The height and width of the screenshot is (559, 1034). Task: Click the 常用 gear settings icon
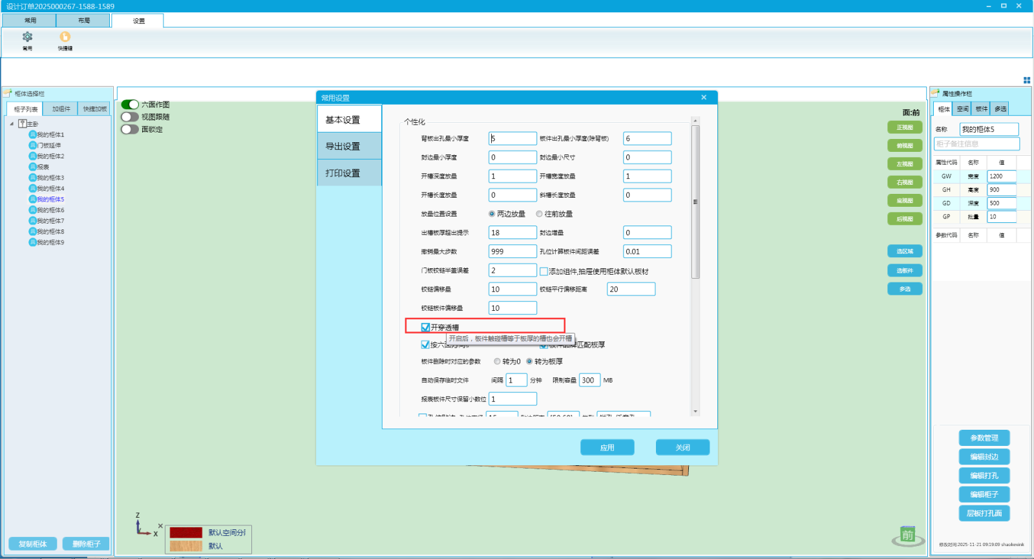[x=27, y=37]
